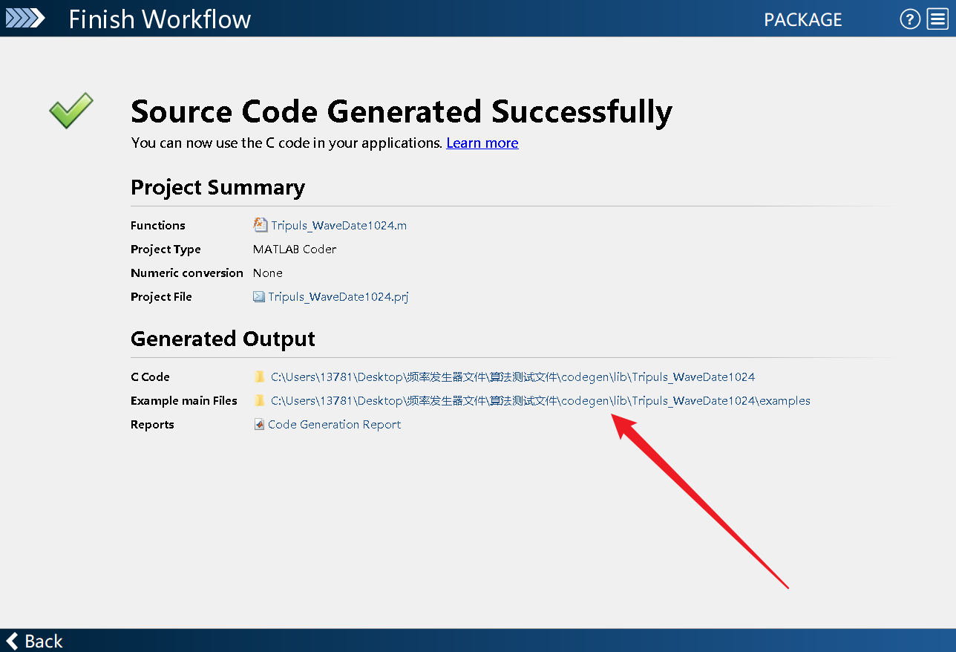956x652 pixels.
Task: Open the Code Generation Report link
Action: pyautogui.click(x=334, y=424)
